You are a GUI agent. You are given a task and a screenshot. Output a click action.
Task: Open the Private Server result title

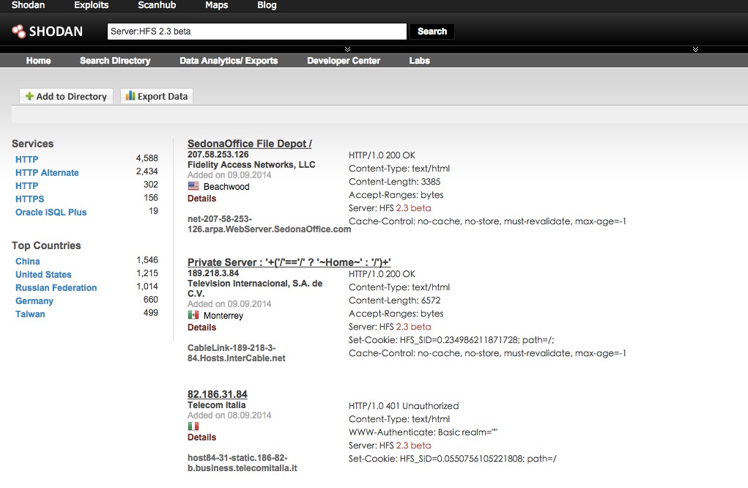[289, 262]
